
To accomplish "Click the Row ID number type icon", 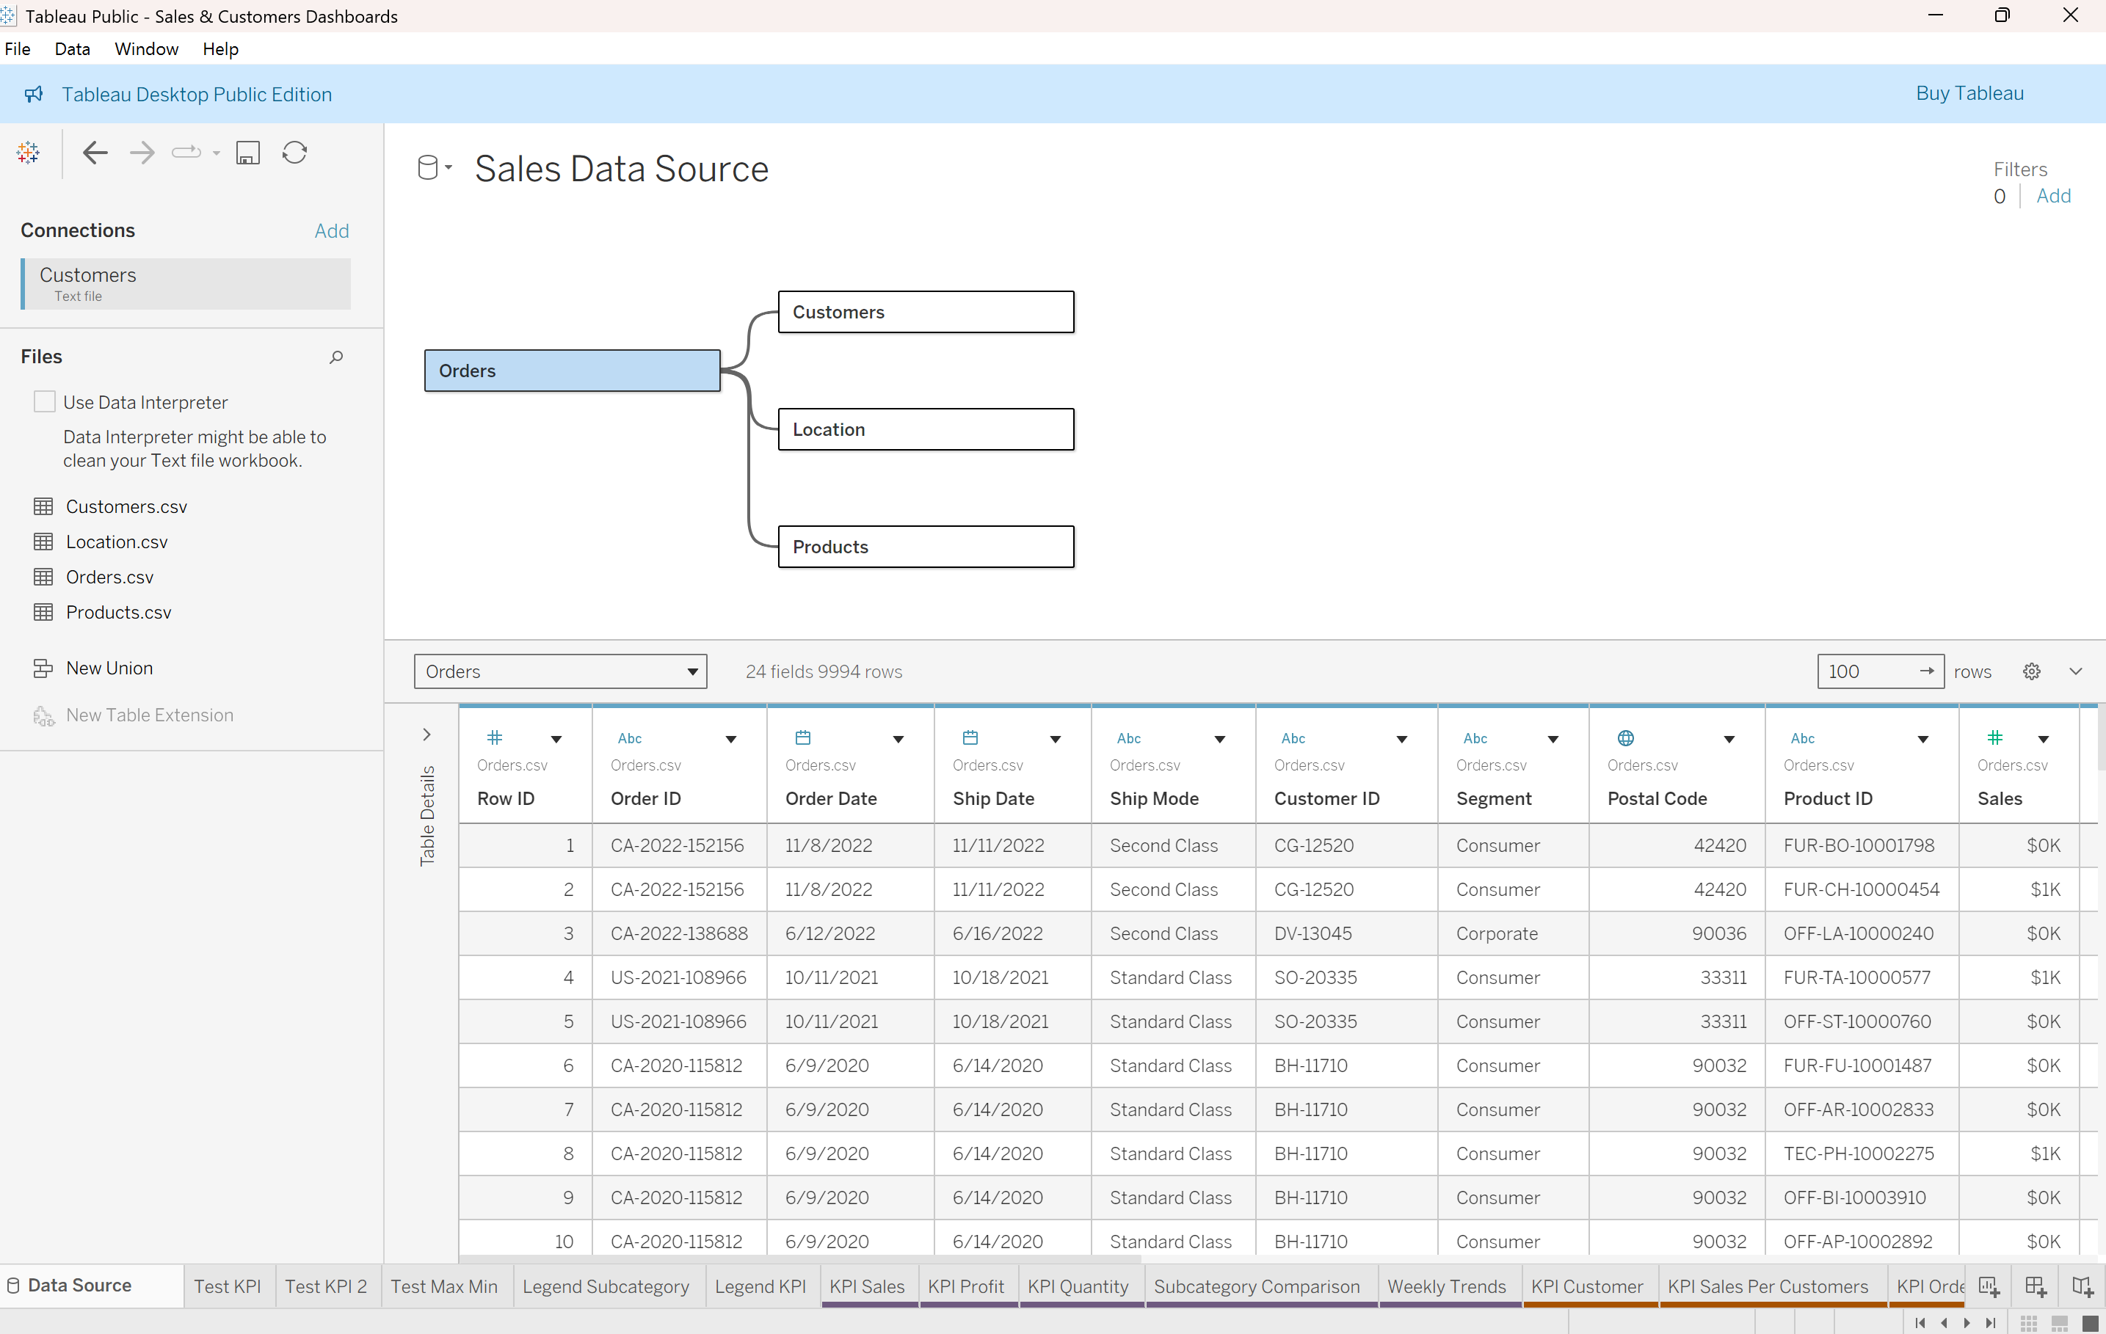I will (495, 737).
